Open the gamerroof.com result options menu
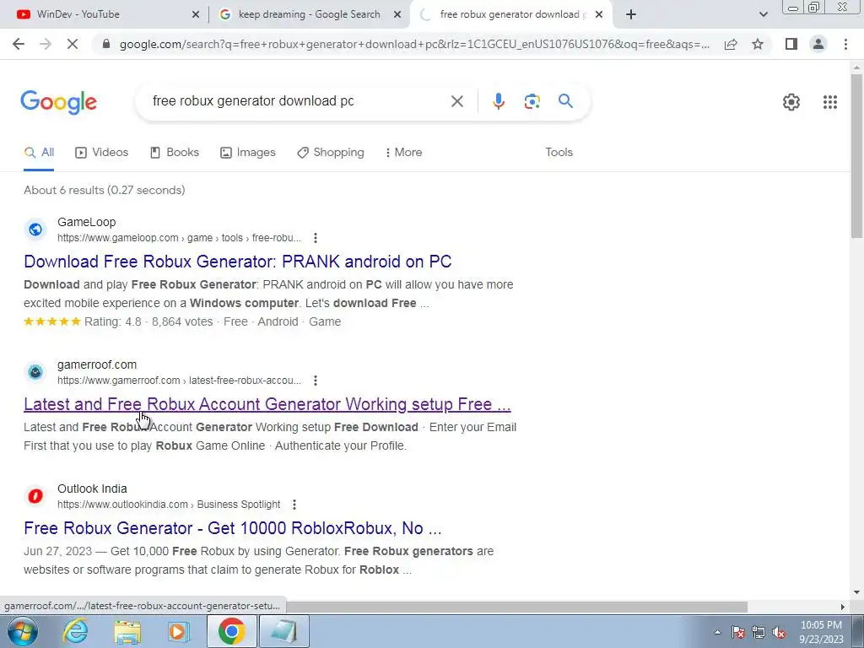The width and height of the screenshot is (864, 648). tap(316, 381)
